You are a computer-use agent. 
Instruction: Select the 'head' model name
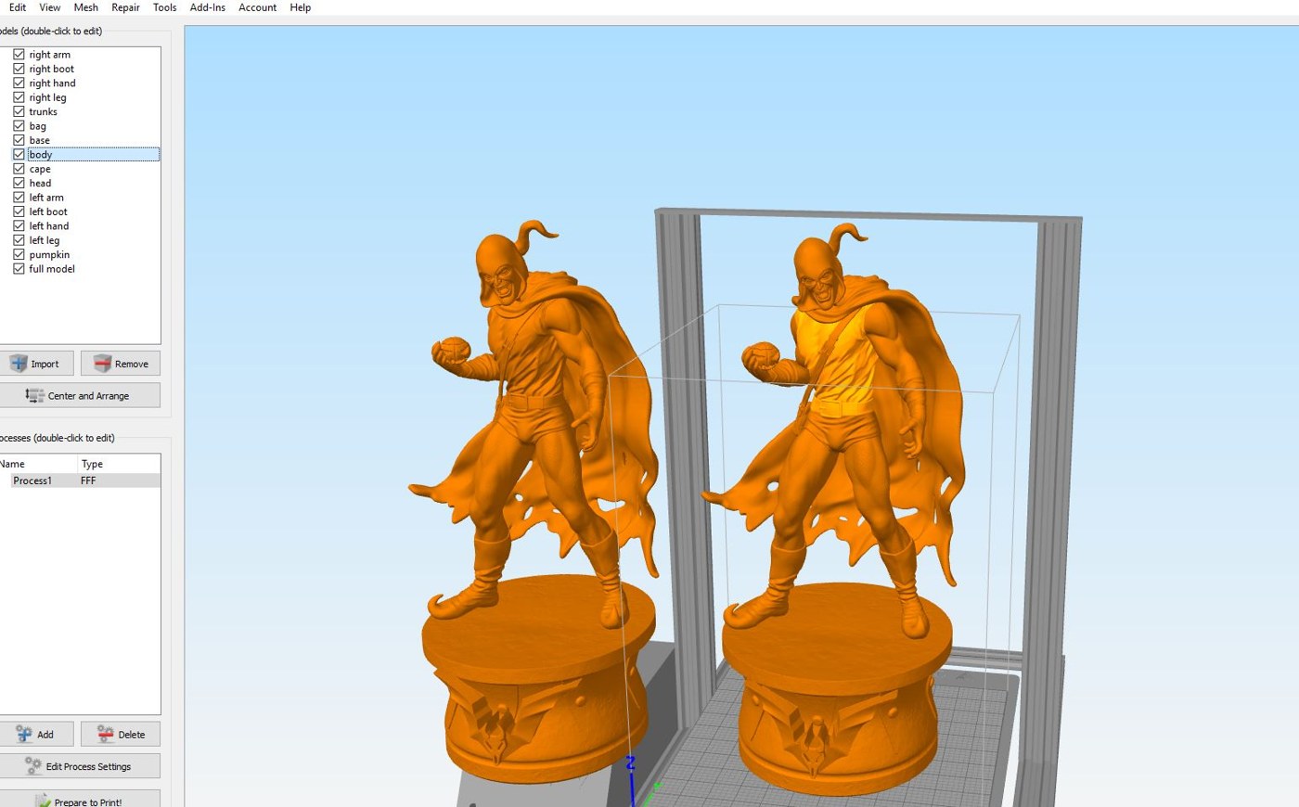coord(40,183)
